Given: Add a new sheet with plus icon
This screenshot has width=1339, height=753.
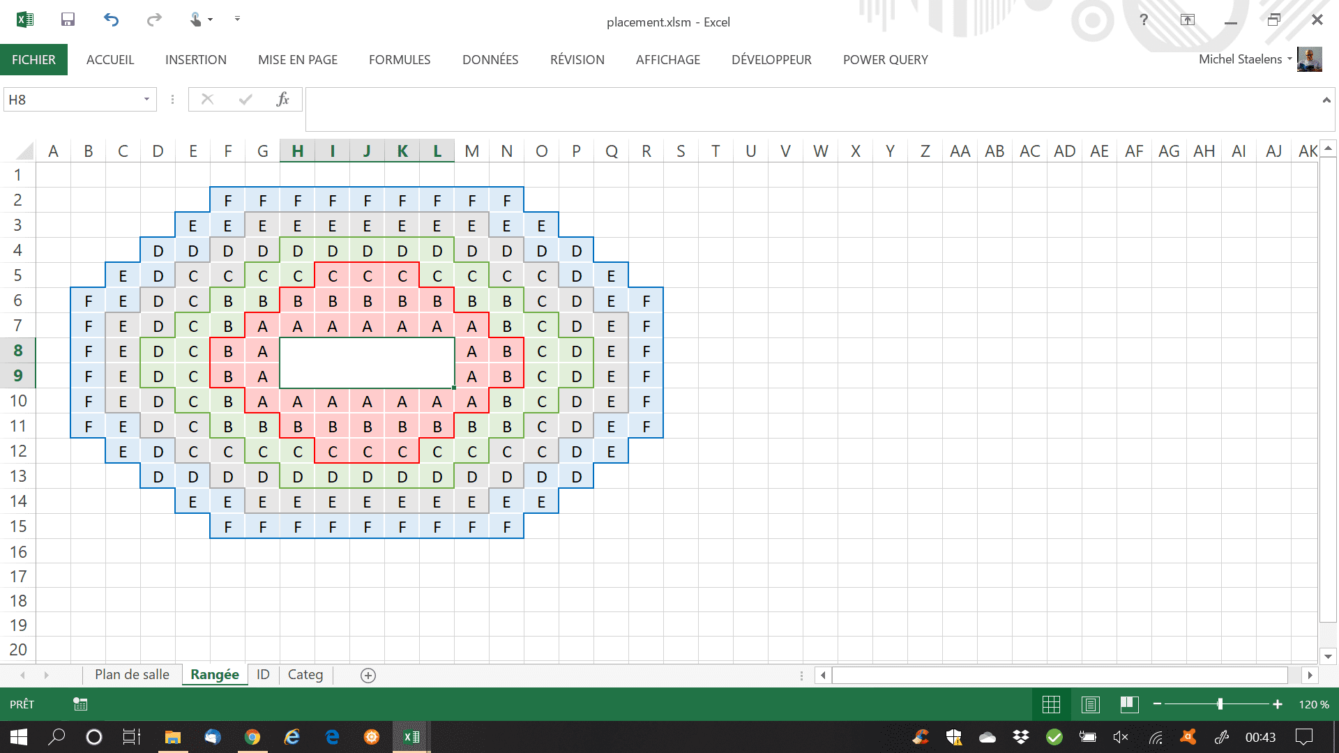Looking at the screenshot, I should click(x=368, y=675).
